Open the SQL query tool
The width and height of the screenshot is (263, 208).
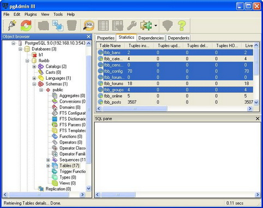(89, 25)
